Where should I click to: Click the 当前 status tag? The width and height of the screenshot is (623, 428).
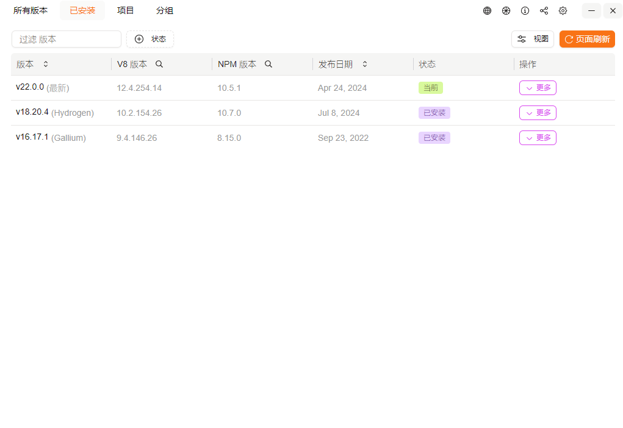click(x=431, y=88)
